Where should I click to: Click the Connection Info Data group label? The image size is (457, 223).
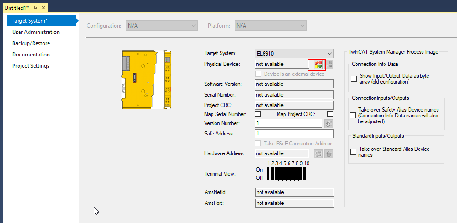[x=375, y=64]
